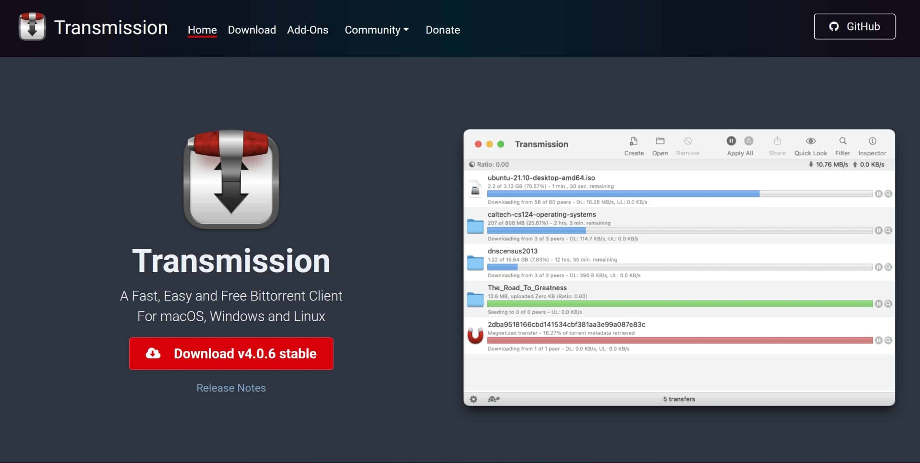This screenshot has height=463, width=920.
Task: Pause the caltech-cs124-operating-systems transfer
Action: [879, 230]
